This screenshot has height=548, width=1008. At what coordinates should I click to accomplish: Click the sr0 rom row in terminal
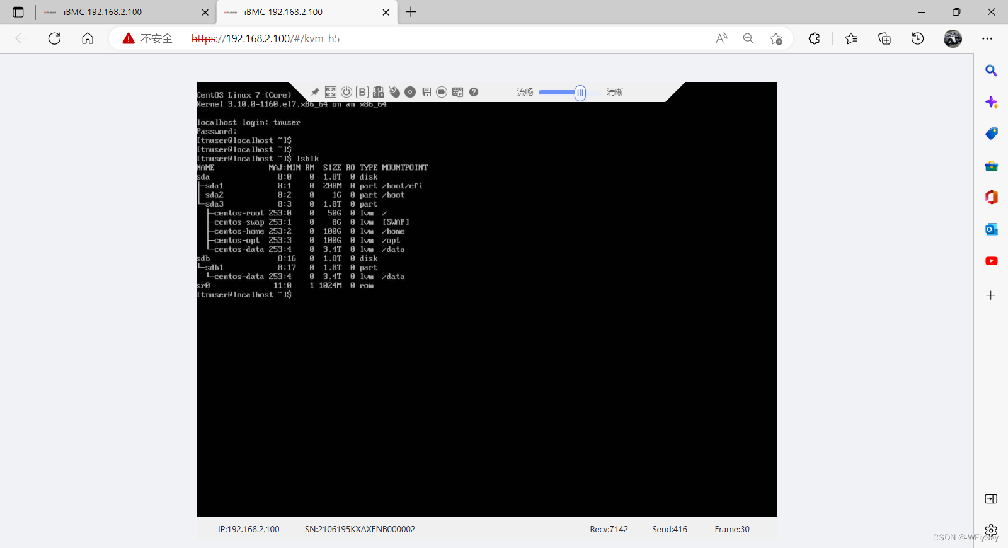(285, 286)
